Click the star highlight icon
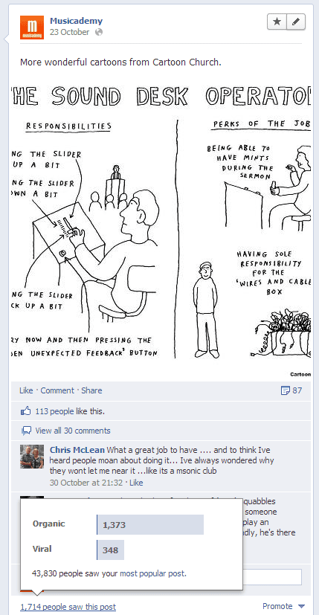The image size is (319, 615). [x=277, y=22]
